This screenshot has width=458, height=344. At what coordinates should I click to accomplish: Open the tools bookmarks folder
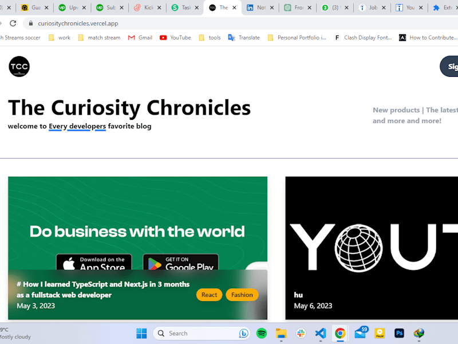click(210, 38)
